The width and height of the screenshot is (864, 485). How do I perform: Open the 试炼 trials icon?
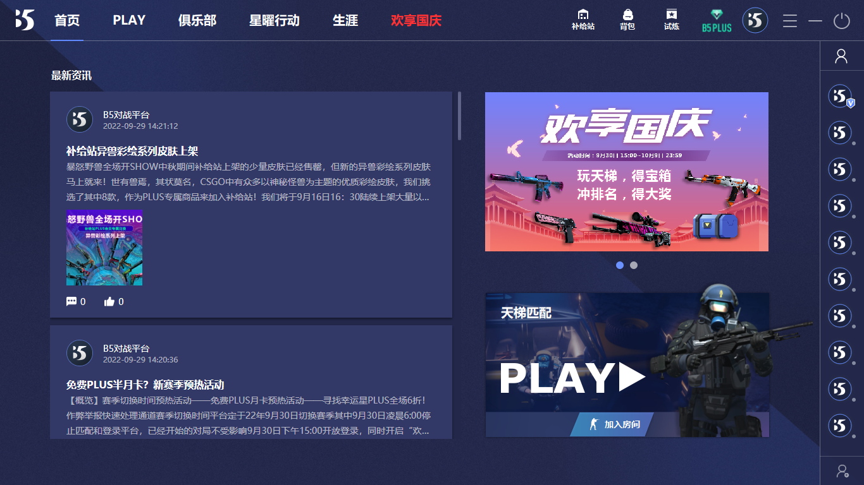pyautogui.click(x=671, y=20)
